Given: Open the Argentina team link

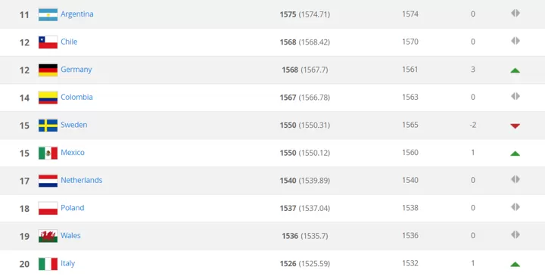Looking at the screenshot, I should point(76,14).
